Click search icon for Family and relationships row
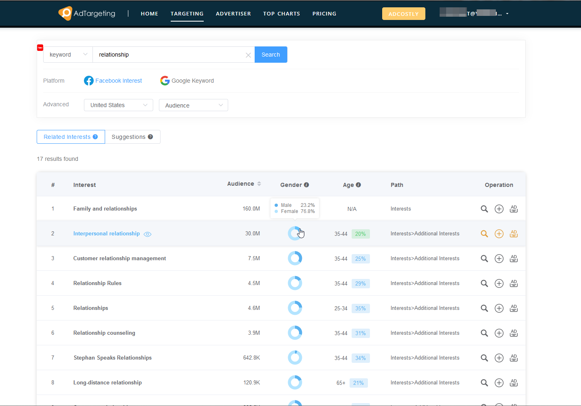 [484, 209]
